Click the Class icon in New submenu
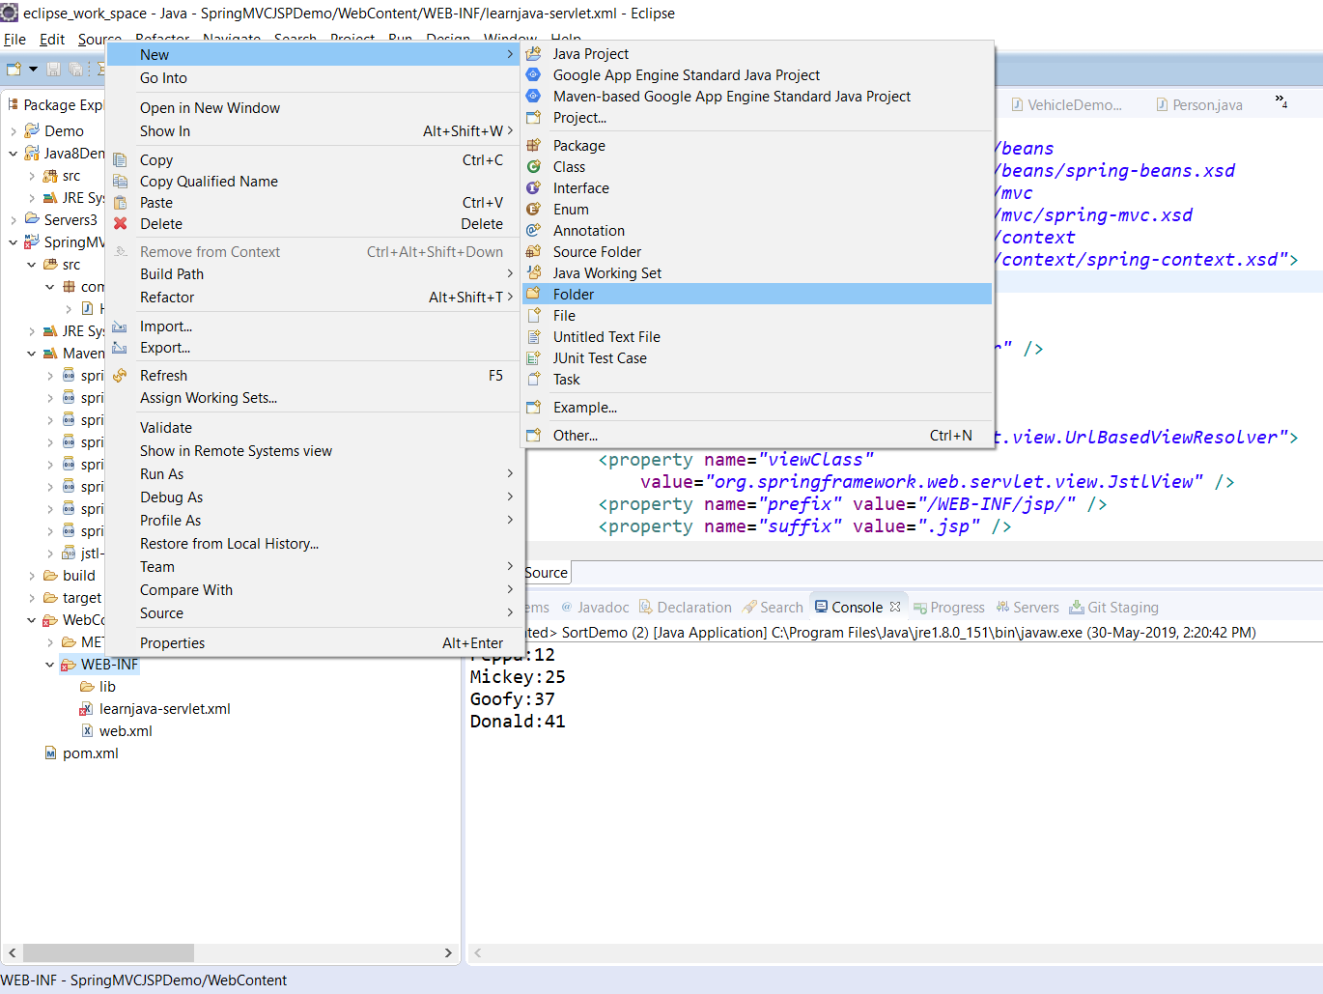The height and width of the screenshot is (994, 1323). (533, 167)
